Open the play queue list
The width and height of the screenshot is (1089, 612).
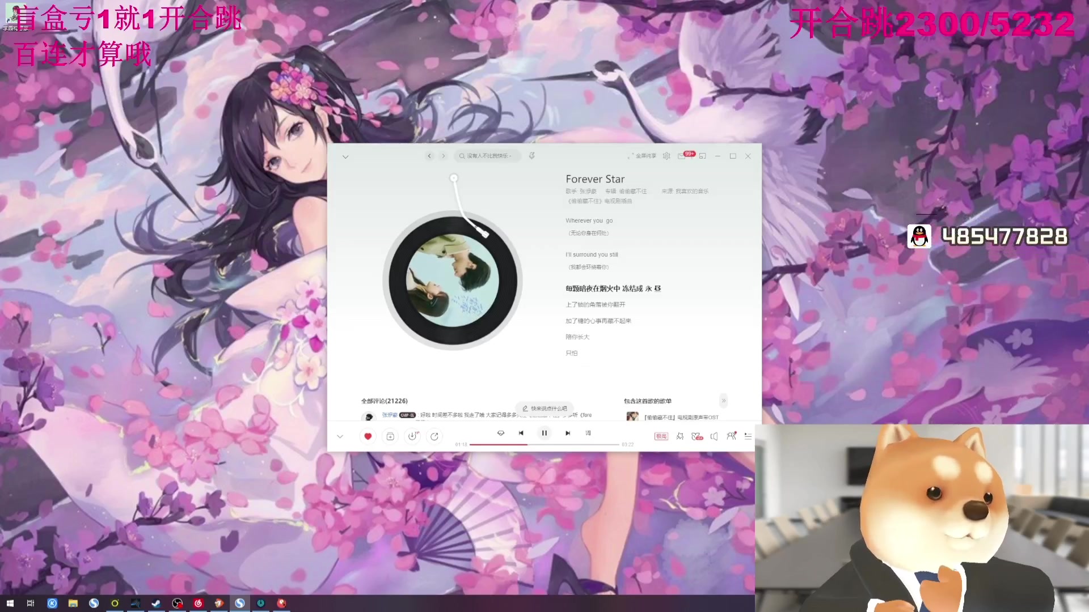(x=748, y=436)
